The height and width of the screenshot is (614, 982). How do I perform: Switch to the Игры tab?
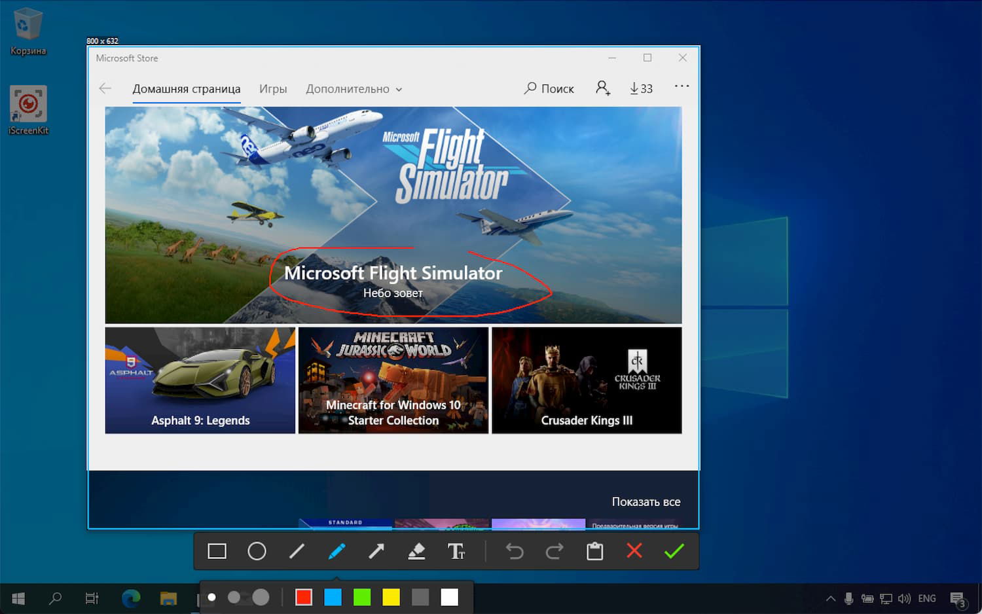(x=273, y=89)
